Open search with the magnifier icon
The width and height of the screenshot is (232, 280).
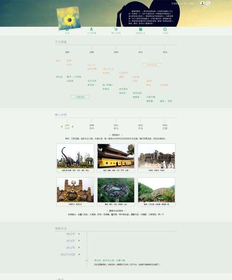[208, 3]
